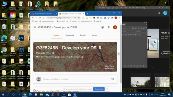
Task: Open deer recent file thumbnail in Photoshop
Action: point(141,82)
